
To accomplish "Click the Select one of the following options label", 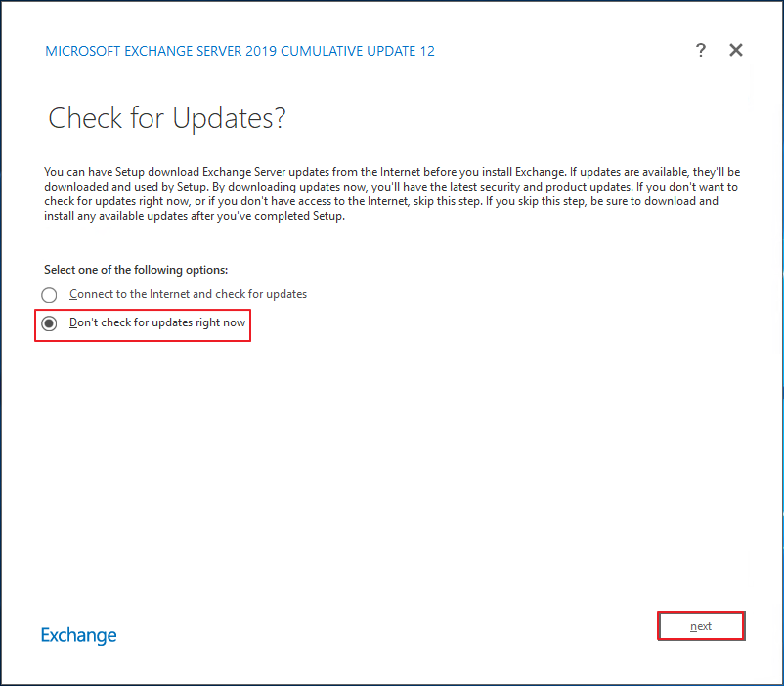I will pos(136,270).
